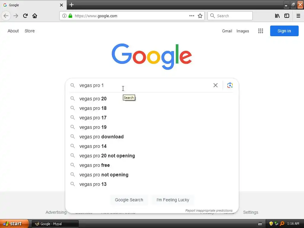Screen dimensions: 304x228
Task: Open the Gmail link
Action: tap(227, 31)
